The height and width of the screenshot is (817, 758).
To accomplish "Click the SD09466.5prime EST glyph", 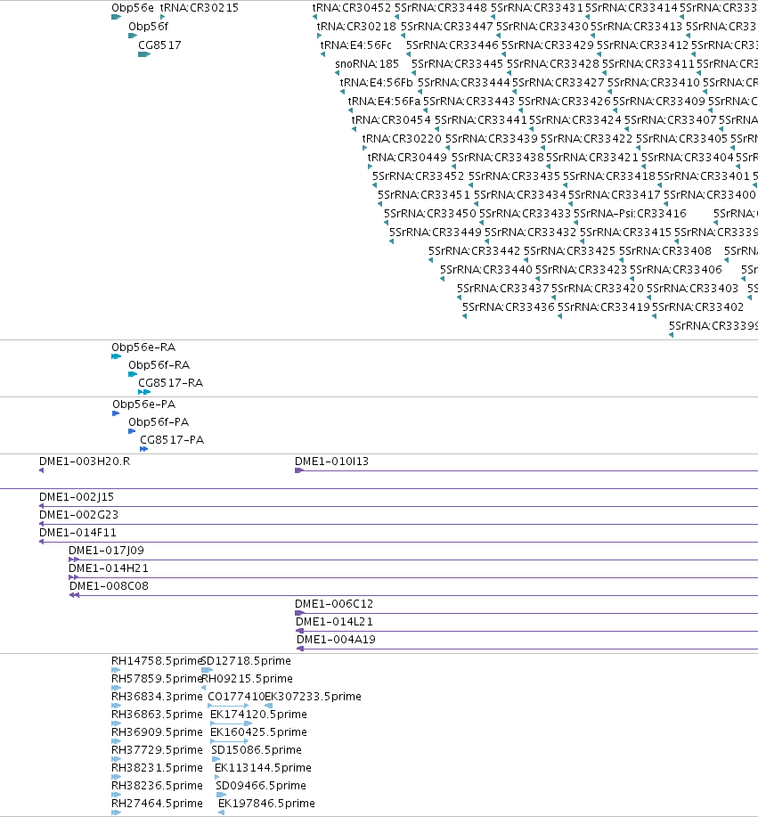I will (x=221, y=795).
